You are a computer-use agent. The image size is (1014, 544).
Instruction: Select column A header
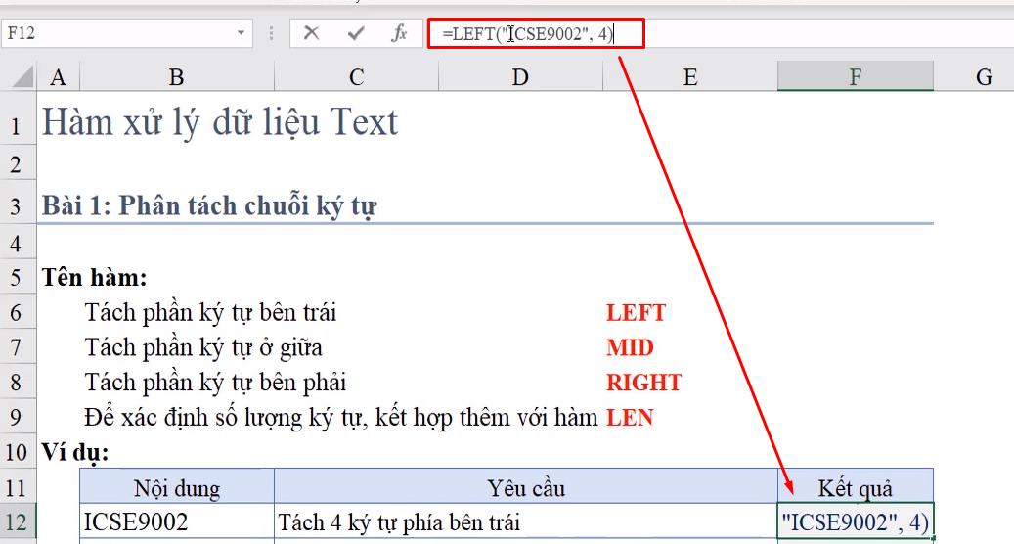click(59, 77)
